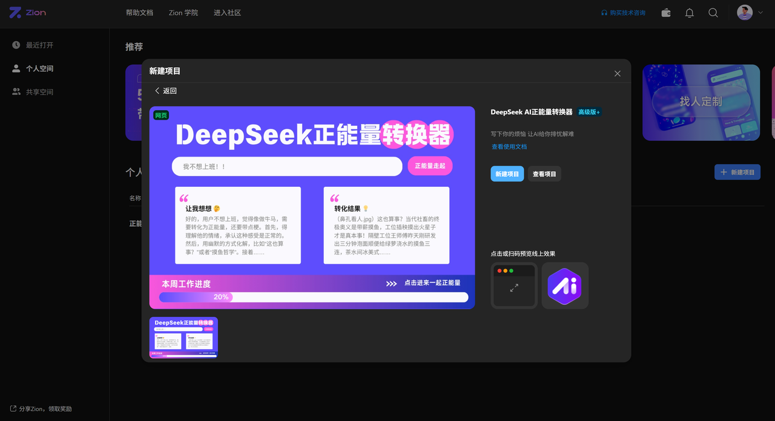Click the large DeepSeek template preview image
The width and height of the screenshot is (775, 421).
[x=312, y=207]
